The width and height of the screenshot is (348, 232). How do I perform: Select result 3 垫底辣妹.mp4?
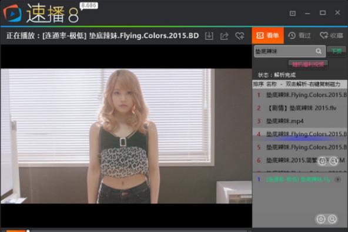point(300,121)
